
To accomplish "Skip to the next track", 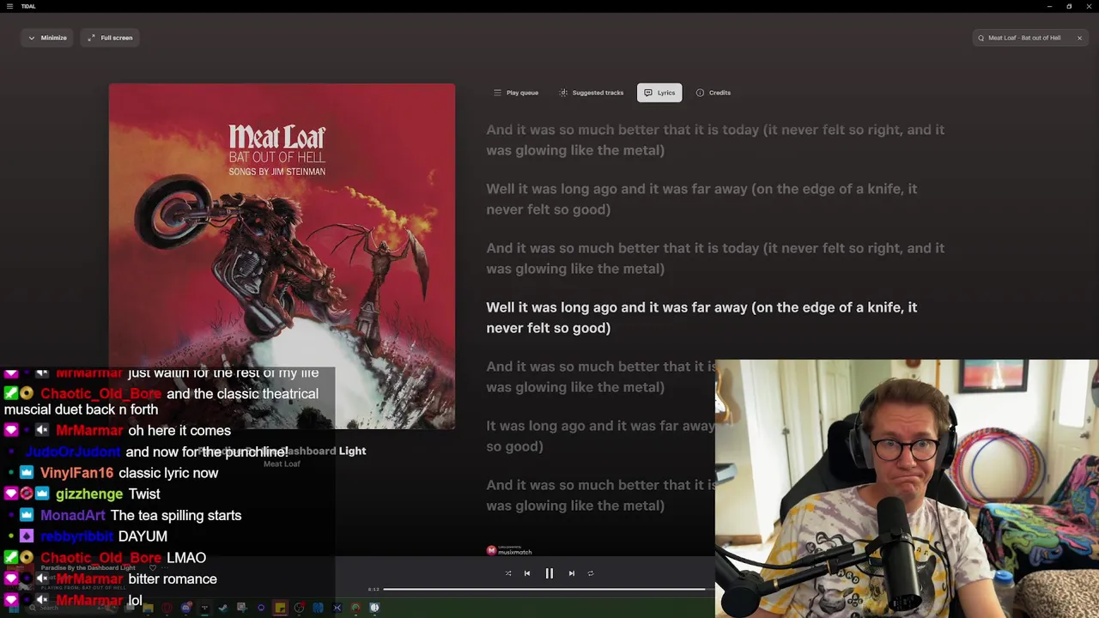I will click(x=572, y=573).
